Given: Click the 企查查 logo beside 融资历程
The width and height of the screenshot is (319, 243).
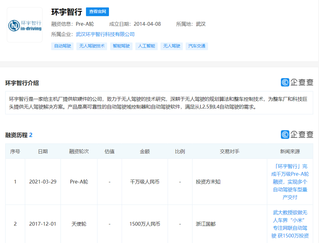Looking at the screenshot, I should [297, 135].
